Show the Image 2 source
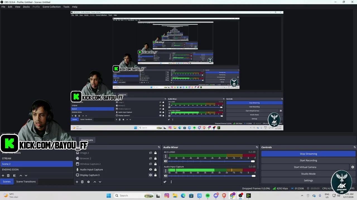357x200 pixels. coord(151,153)
